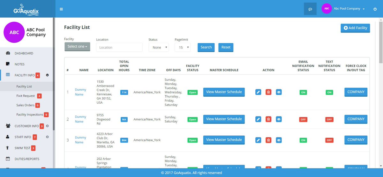Screen dimensions: 383x177
Task: Click the Notes sticky-note icon
Action: 8,64
